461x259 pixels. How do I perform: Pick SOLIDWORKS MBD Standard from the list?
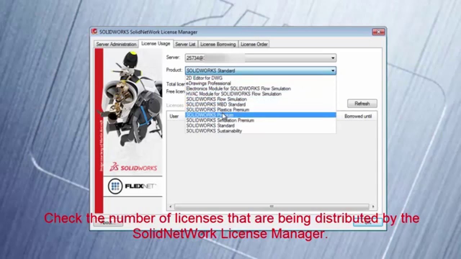click(260, 104)
